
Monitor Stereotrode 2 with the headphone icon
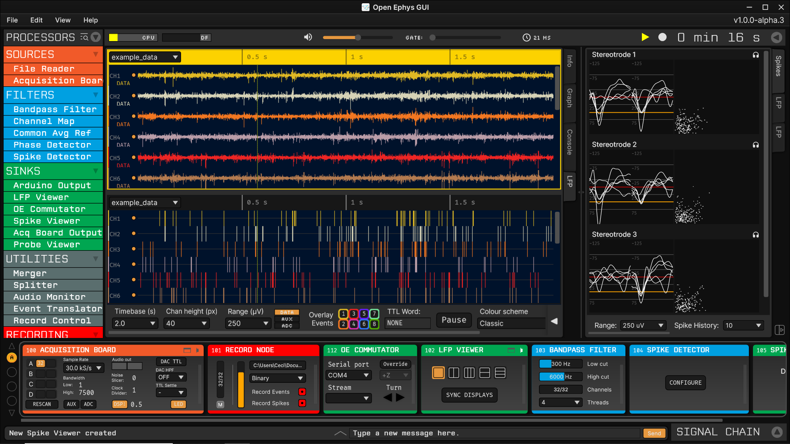pyautogui.click(x=755, y=145)
